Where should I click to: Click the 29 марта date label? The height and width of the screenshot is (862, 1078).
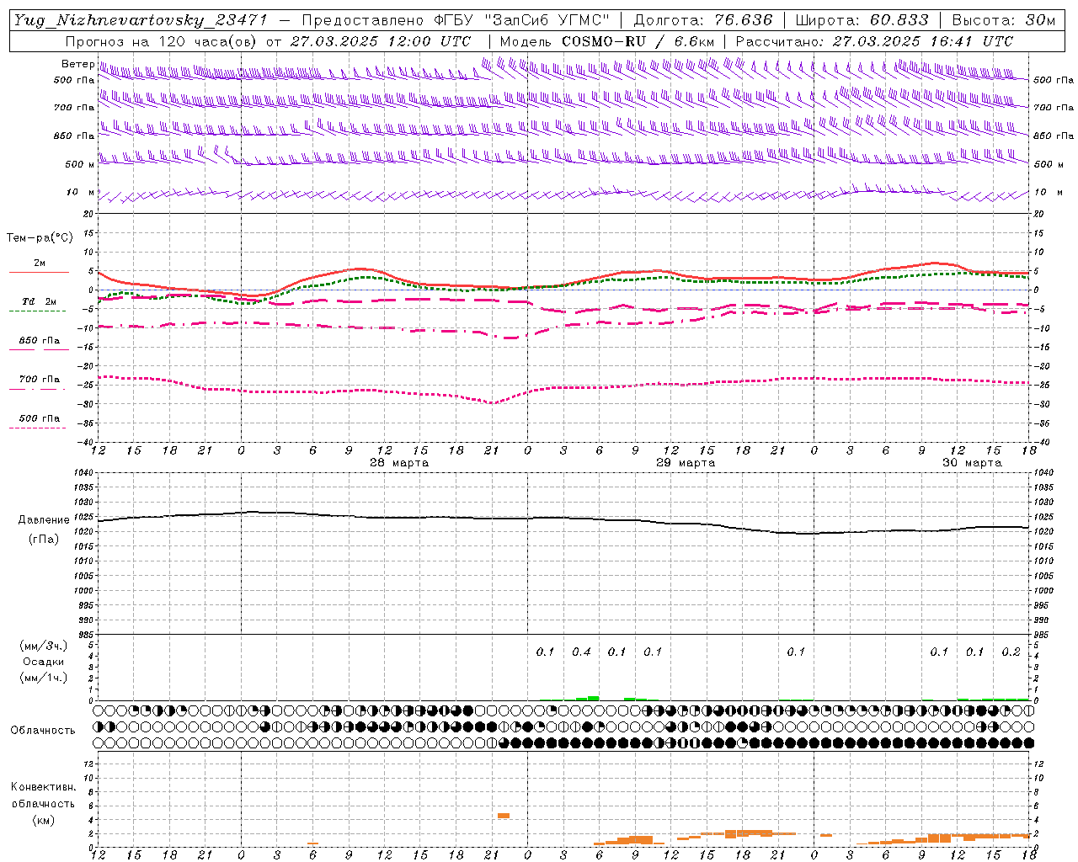(x=686, y=462)
